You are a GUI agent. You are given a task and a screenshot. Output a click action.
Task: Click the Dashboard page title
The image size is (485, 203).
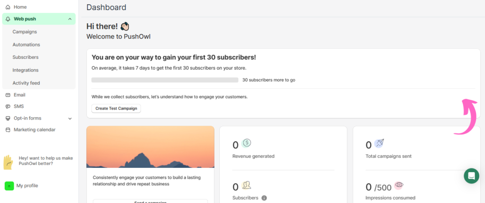pyautogui.click(x=107, y=8)
